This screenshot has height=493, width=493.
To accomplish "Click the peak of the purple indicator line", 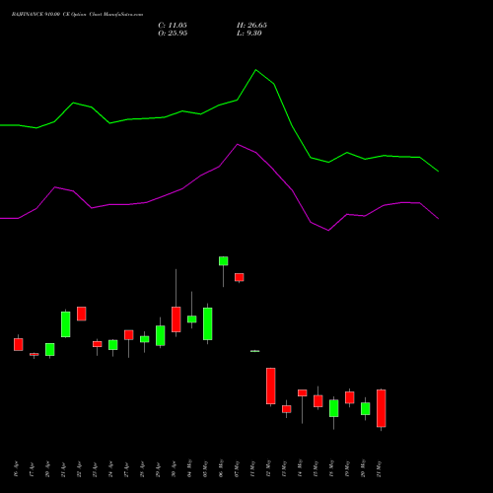I will (238, 144).
